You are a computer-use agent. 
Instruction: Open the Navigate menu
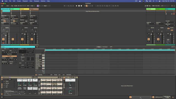pos(37,1)
